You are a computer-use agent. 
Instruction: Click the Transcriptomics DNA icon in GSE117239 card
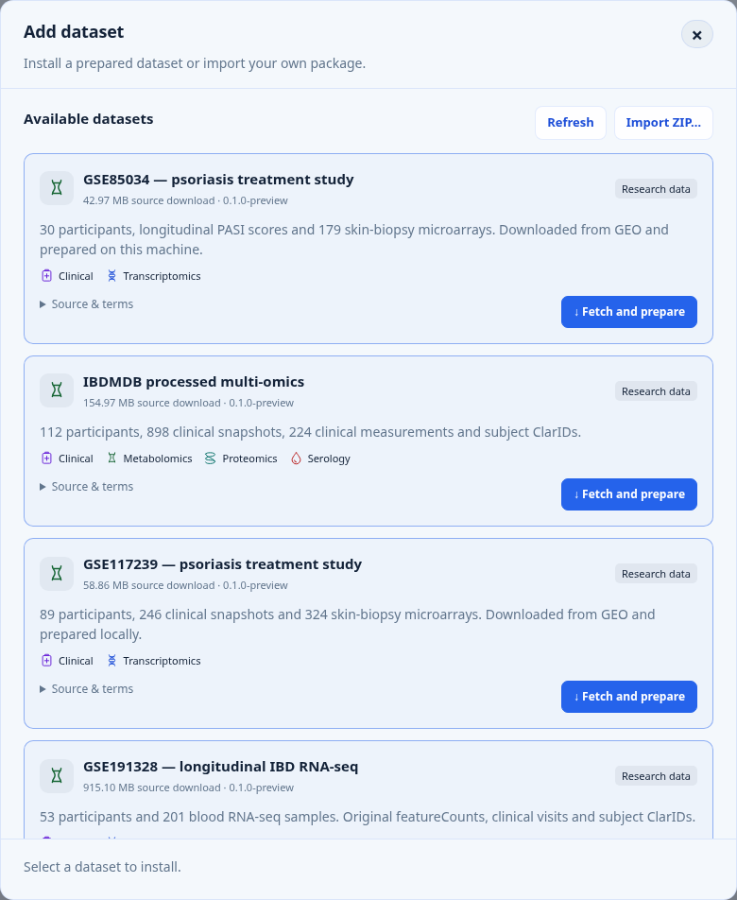111,661
